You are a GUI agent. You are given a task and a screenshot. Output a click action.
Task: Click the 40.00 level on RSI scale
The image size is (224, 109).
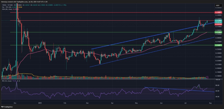coord(218,97)
